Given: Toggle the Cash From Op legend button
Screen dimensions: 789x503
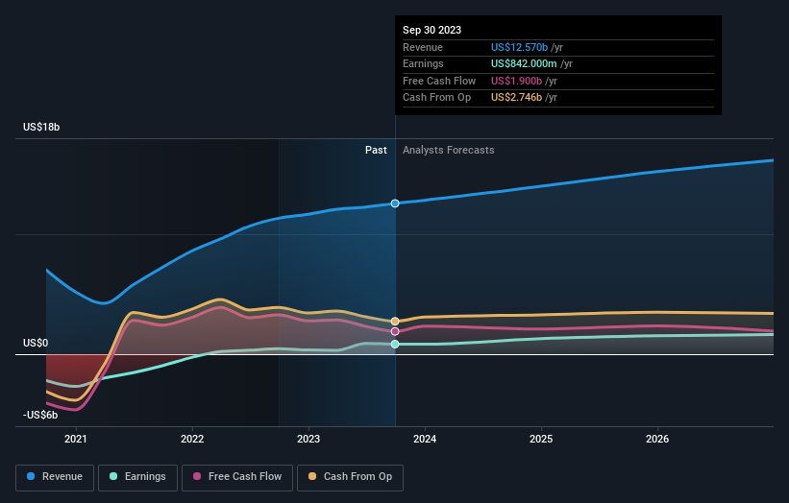Looking at the screenshot, I should pos(350,477).
